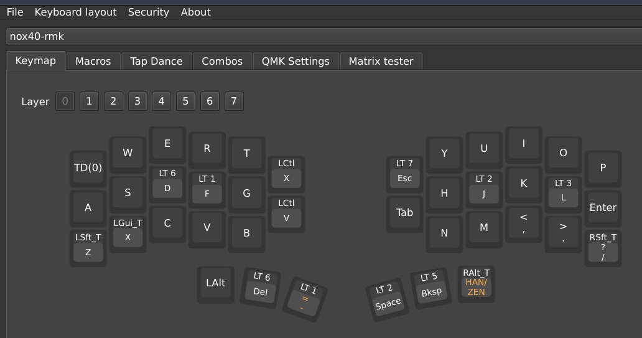
Task: Select layer 0 button
Action: point(65,101)
